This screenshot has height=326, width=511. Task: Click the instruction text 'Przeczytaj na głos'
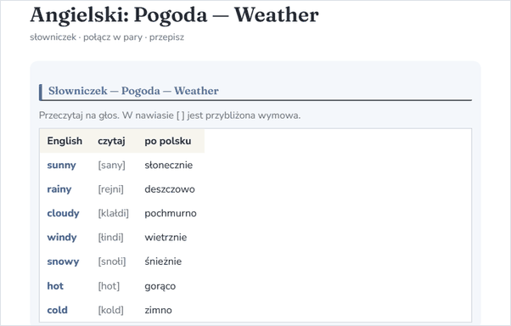(79, 115)
